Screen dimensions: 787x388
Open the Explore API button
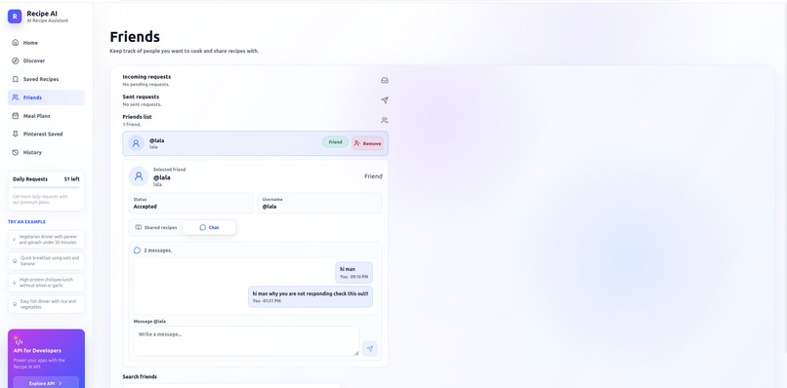pos(46,383)
